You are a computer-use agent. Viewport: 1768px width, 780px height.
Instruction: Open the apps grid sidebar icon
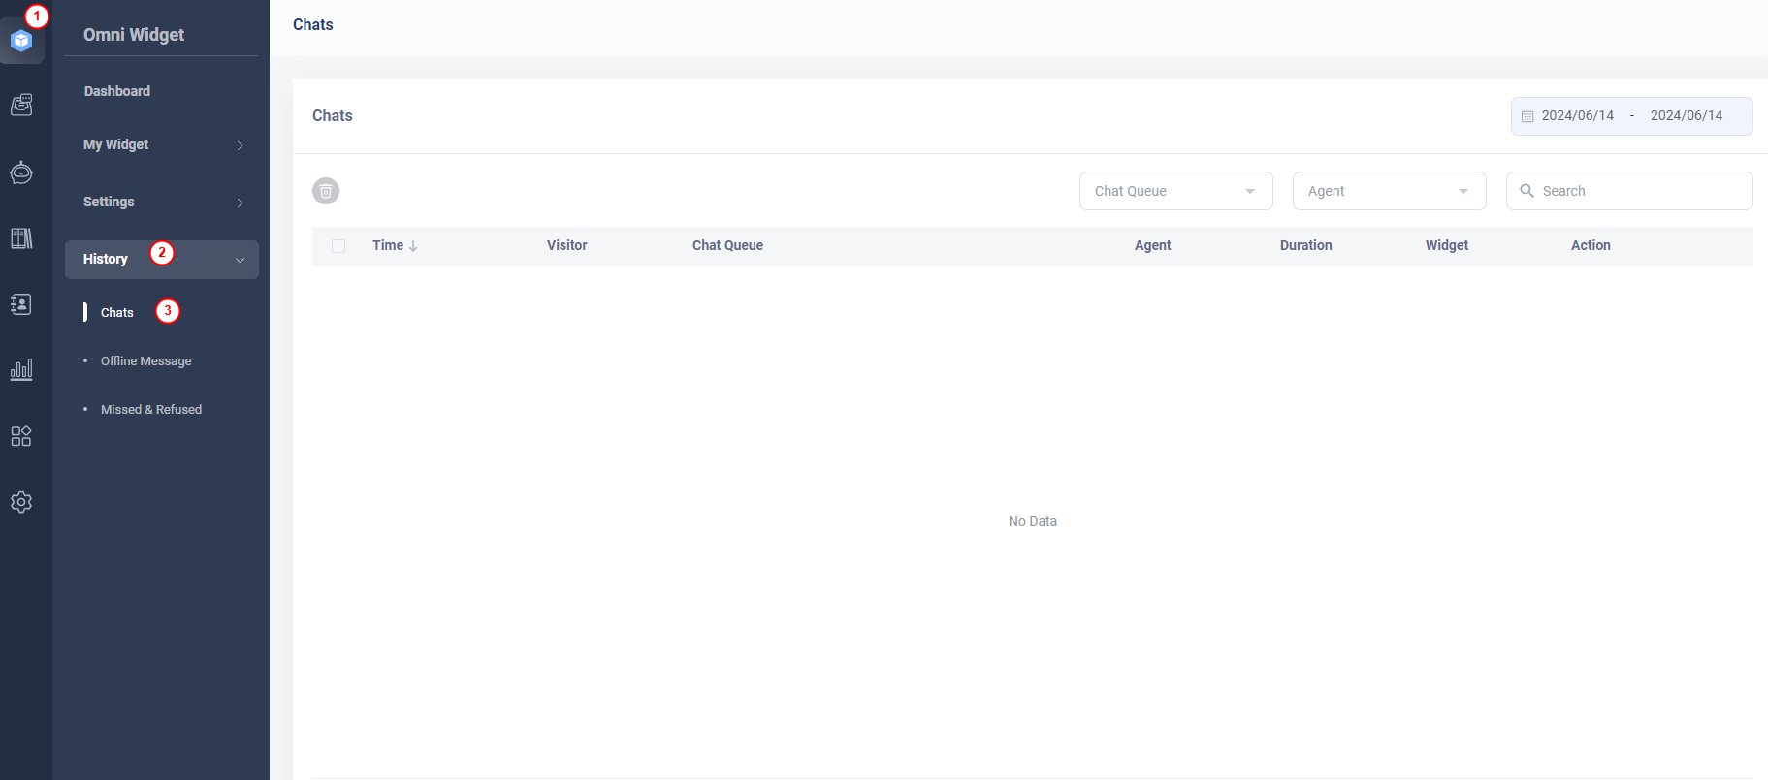(21, 436)
